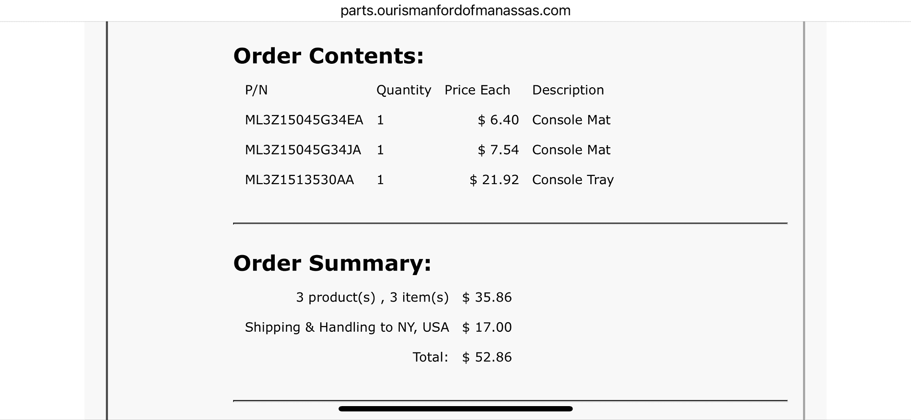Viewport: 911px width, 420px height.
Task: Click the $ 6.40 price
Action: pyautogui.click(x=498, y=120)
